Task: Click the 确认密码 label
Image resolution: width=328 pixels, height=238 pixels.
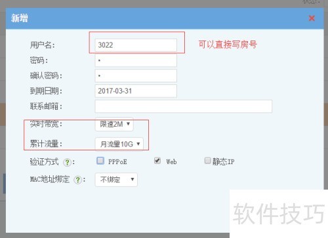Action: click(x=46, y=76)
